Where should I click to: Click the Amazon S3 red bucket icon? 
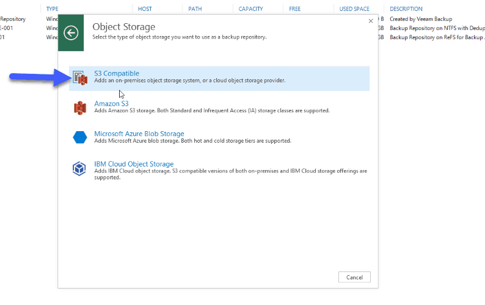coord(80,108)
